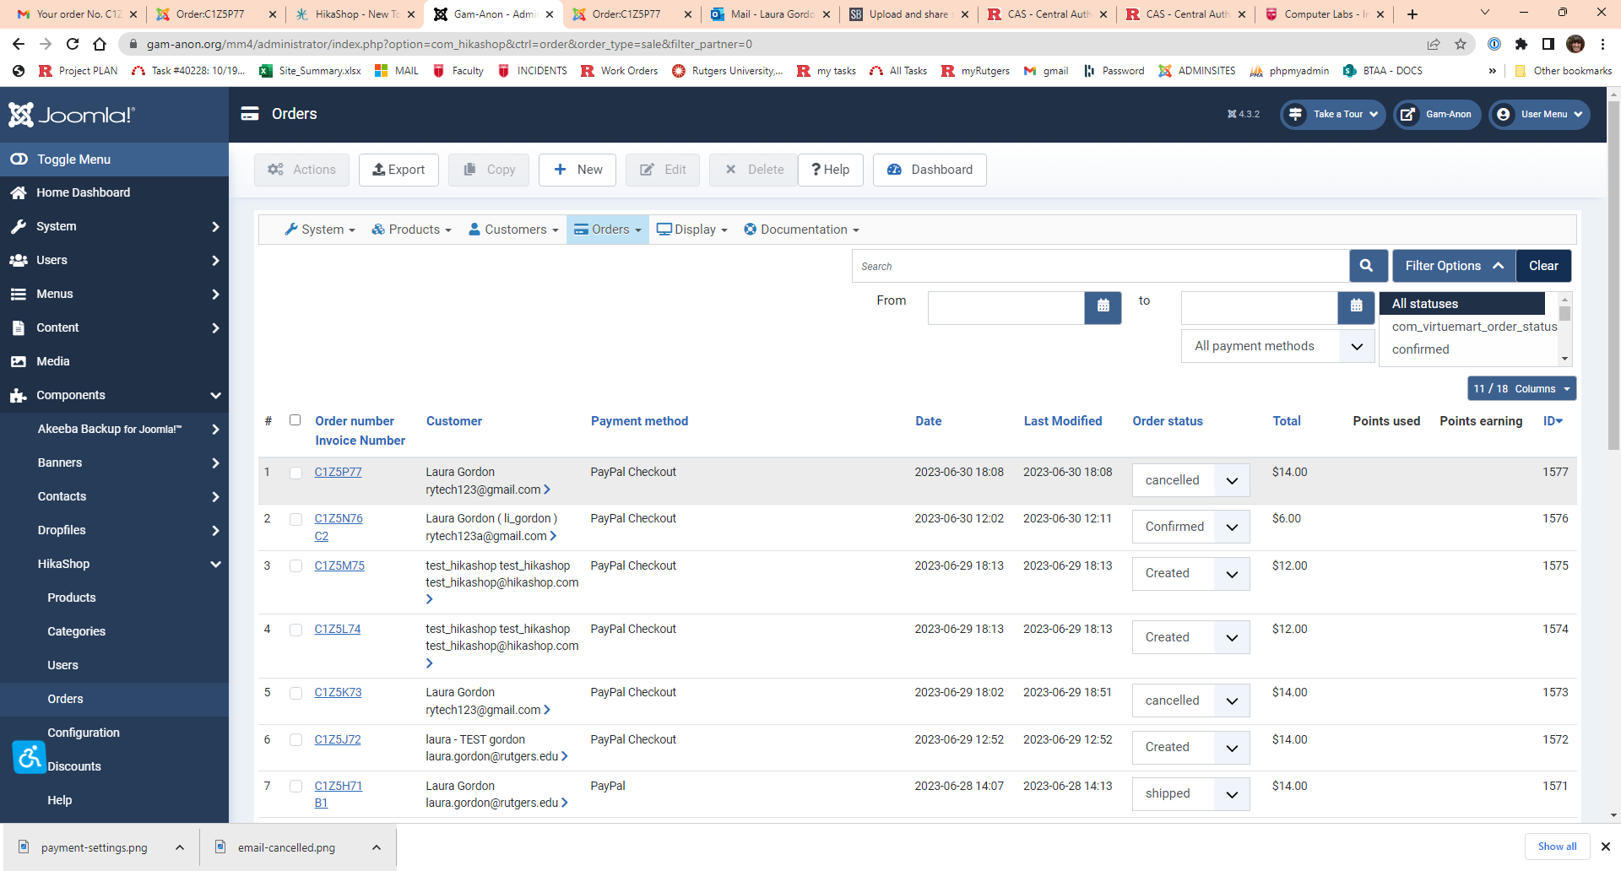Open the To date calendar picker

coord(1356,307)
